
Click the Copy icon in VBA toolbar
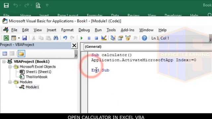41,38
